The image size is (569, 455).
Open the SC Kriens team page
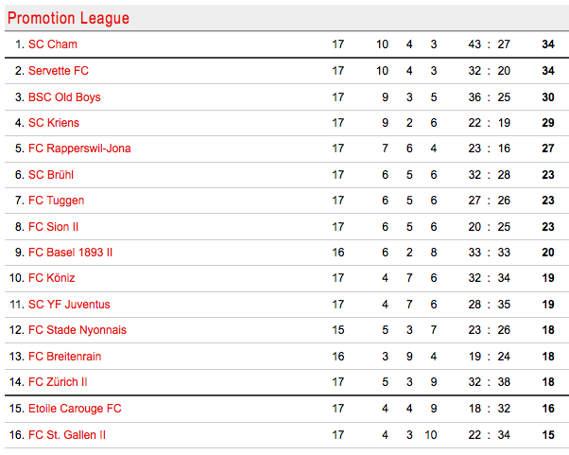(54, 123)
